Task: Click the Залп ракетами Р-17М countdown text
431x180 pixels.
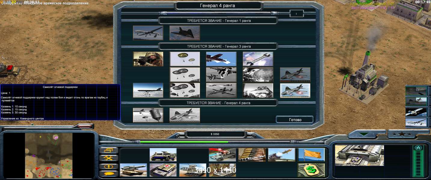Action: [x=372, y=8]
